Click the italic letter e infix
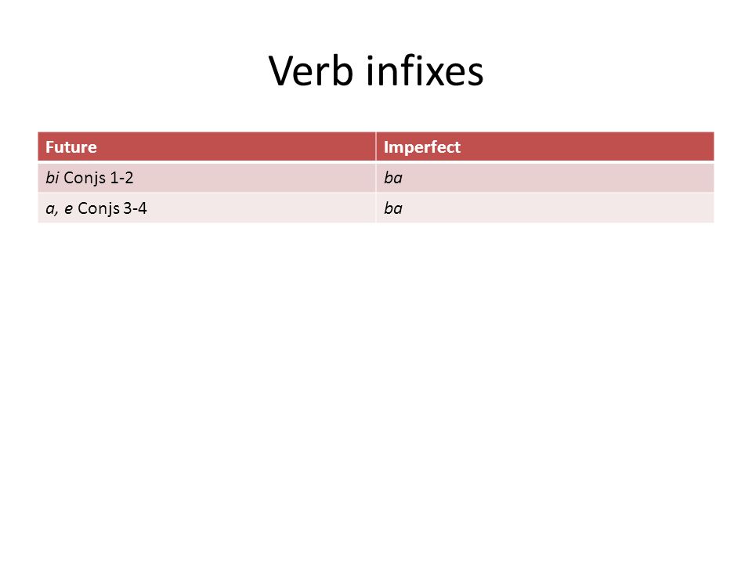The width and height of the screenshot is (752, 564). tap(69, 210)
